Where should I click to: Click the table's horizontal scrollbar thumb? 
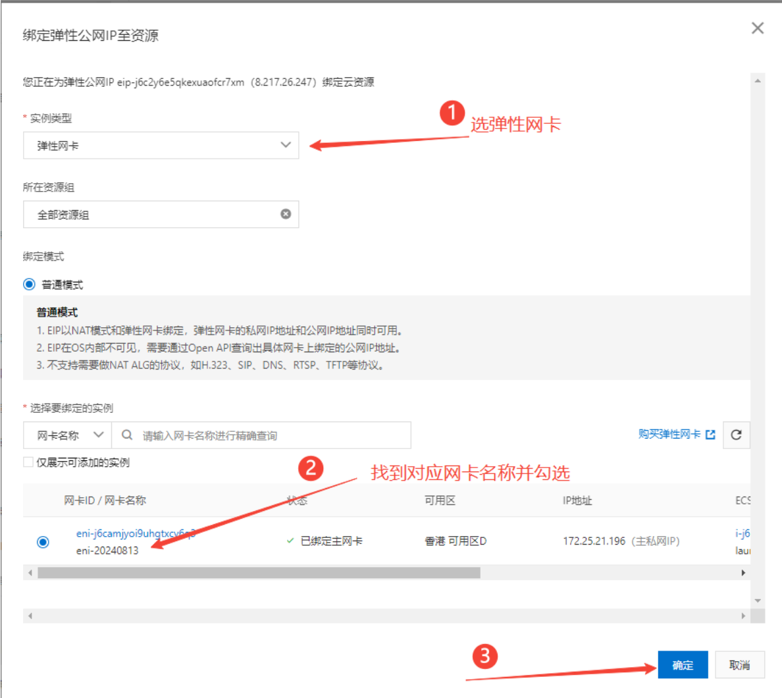(259, 573)
